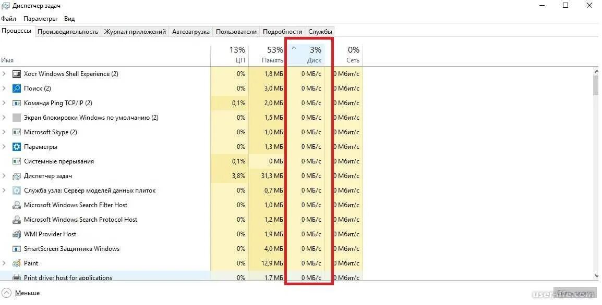Expand the Команда Ping TCP/IP group
Screen dimensions: 602x305
tap(4, 103)
